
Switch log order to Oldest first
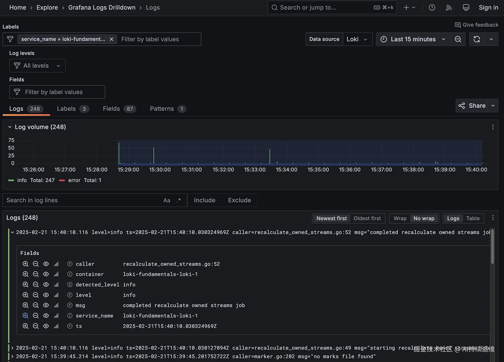coord(367,218)
